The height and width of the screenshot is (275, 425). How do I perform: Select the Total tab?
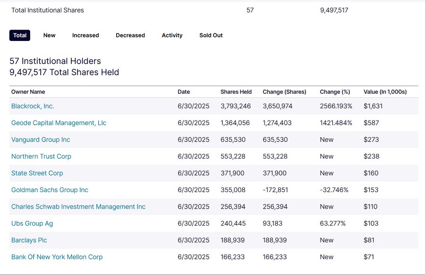[20, 35]
